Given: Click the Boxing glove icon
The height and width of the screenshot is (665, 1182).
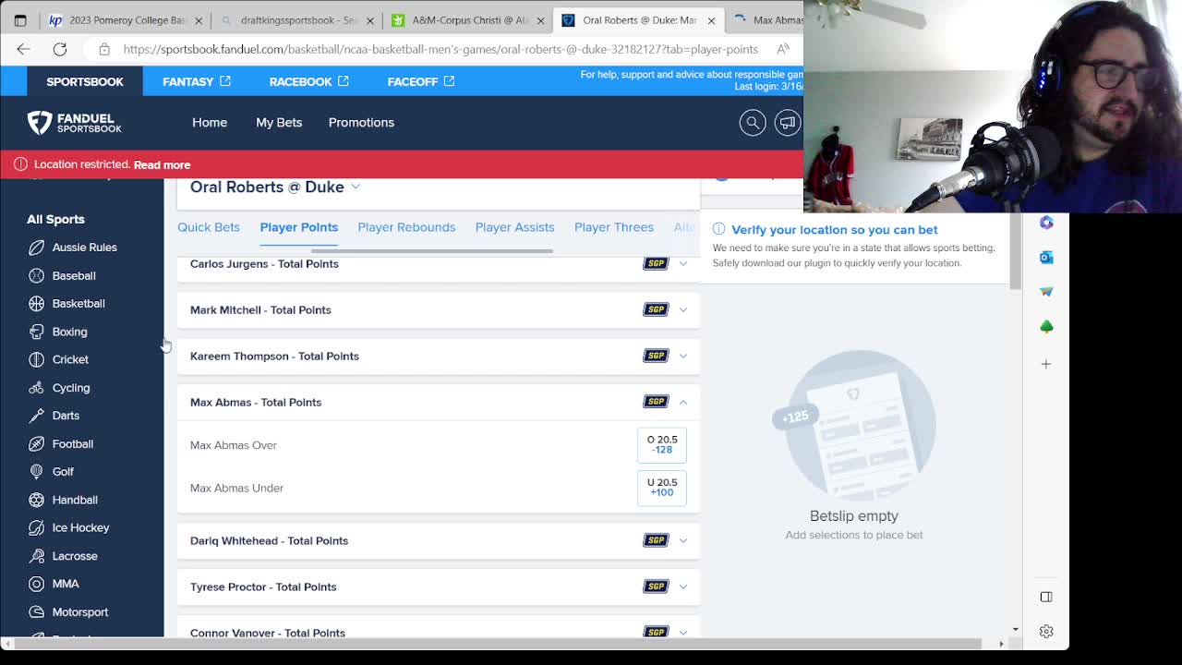Looking at the screenshot, I should click(x=36, y=332).
